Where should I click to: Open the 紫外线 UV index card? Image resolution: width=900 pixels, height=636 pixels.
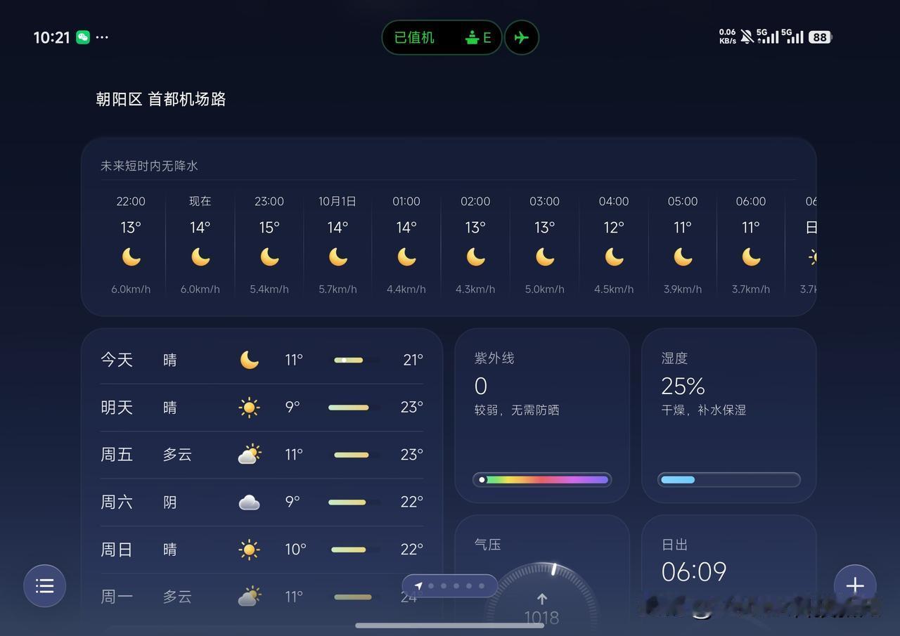point(542,415)
